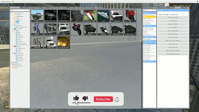Spawn the Mercedes Benz SLK icon
The image size is (199, 112).
click(50, 16)
